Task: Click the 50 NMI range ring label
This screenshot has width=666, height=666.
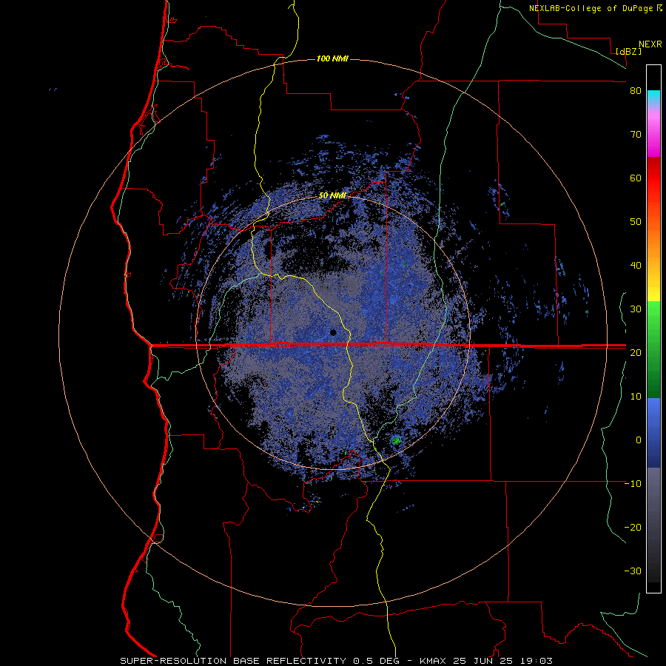Action: coord(332,196)
